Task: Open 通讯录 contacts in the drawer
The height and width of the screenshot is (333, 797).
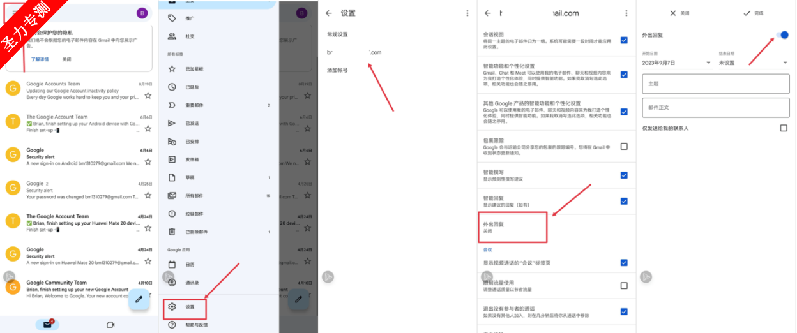Action: tap(219, 282)
